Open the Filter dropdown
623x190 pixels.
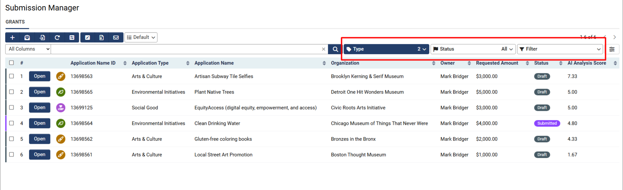click(560, 49)
